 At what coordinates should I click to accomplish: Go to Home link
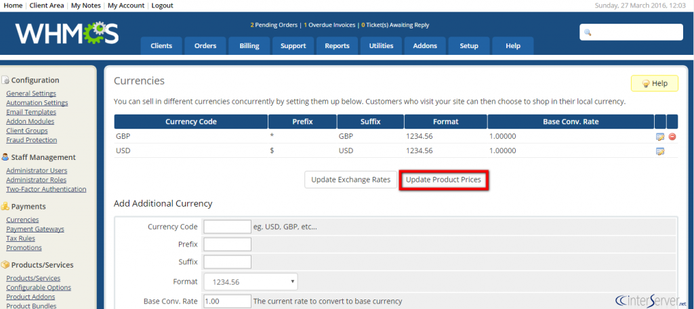[x=13, y=5]
